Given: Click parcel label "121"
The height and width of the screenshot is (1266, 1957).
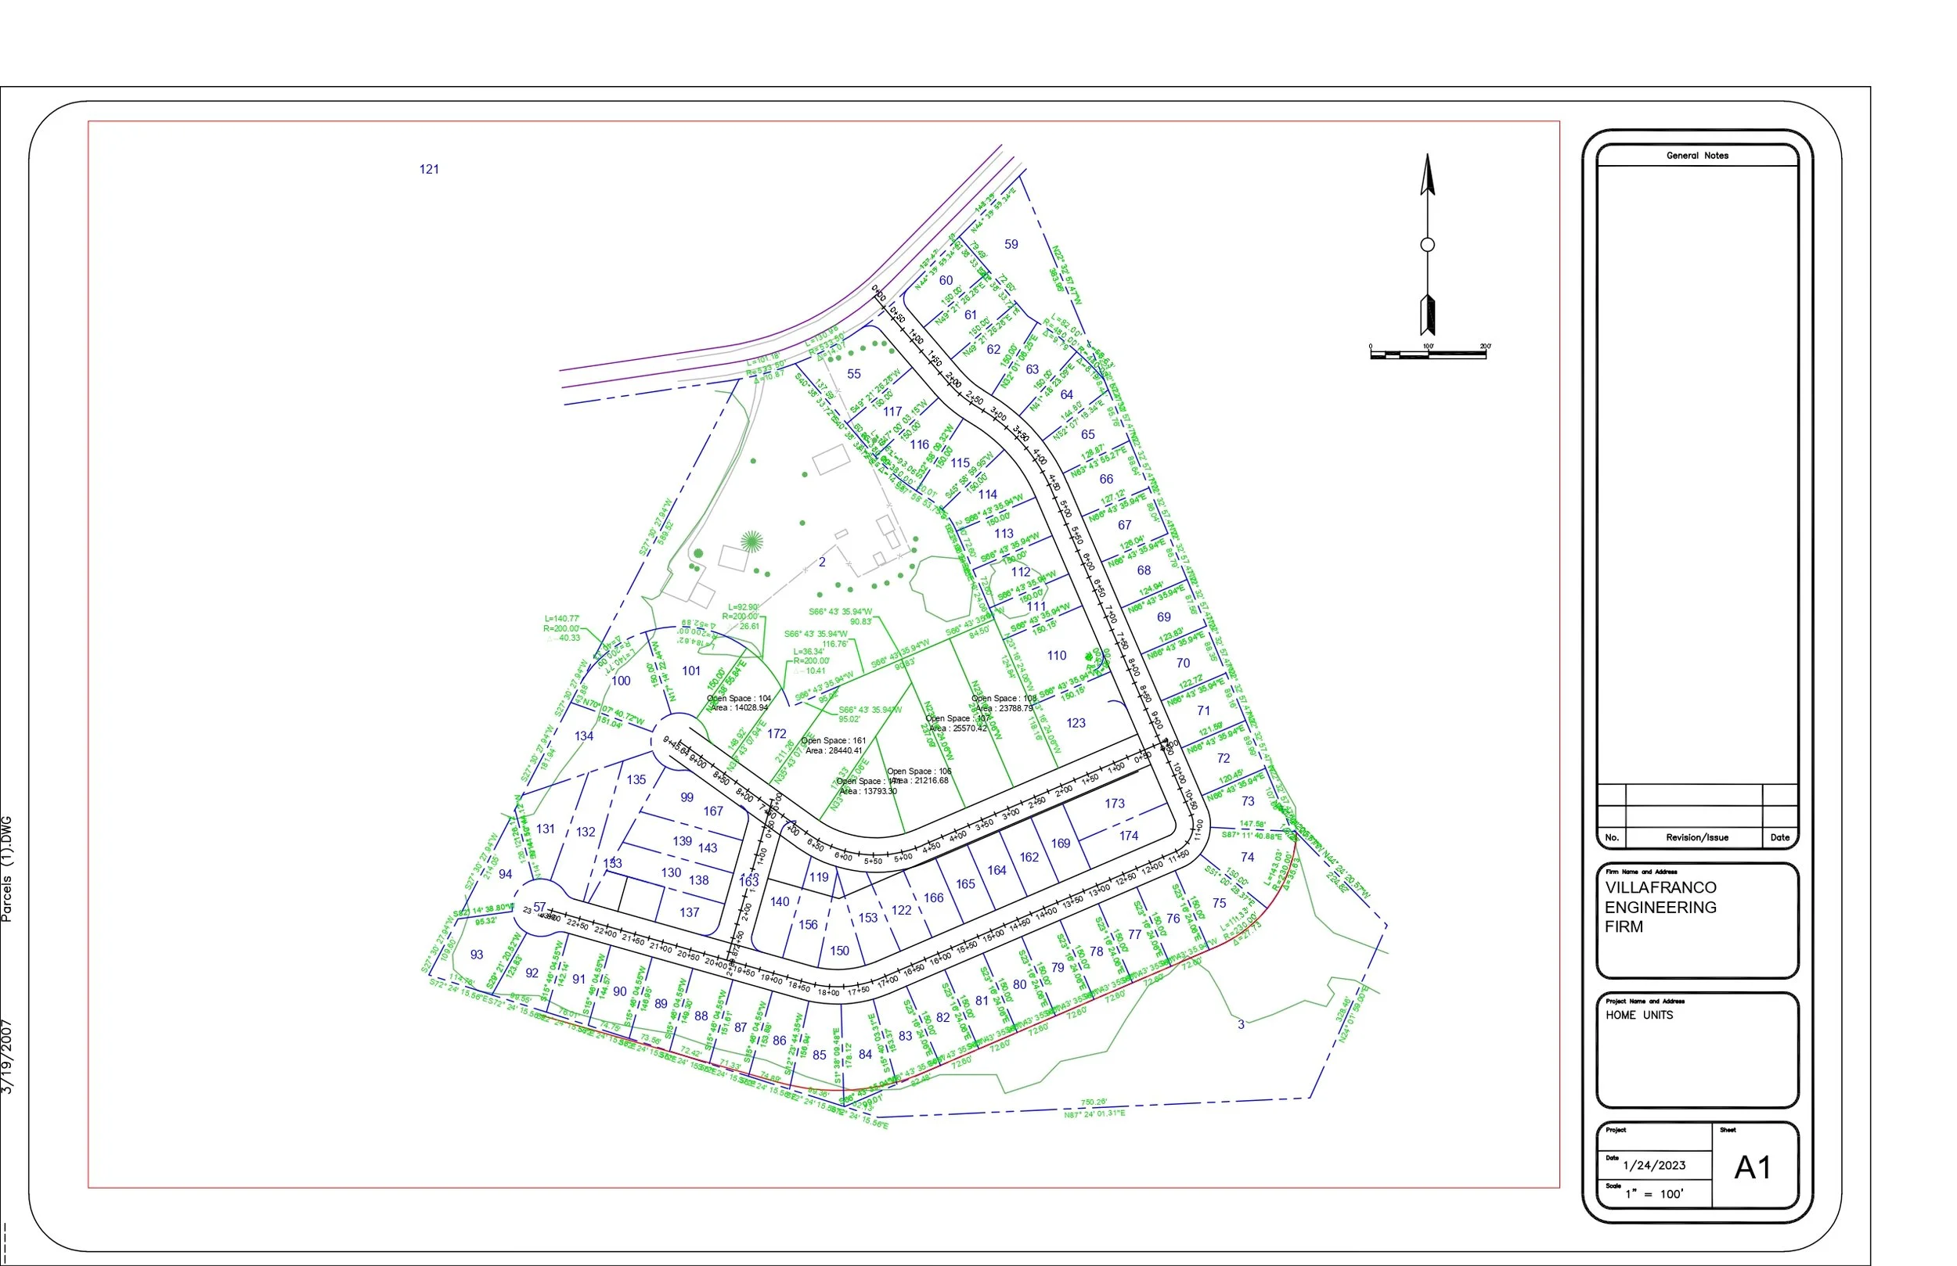Looking at the screenshot, I should tap(429, 169).
